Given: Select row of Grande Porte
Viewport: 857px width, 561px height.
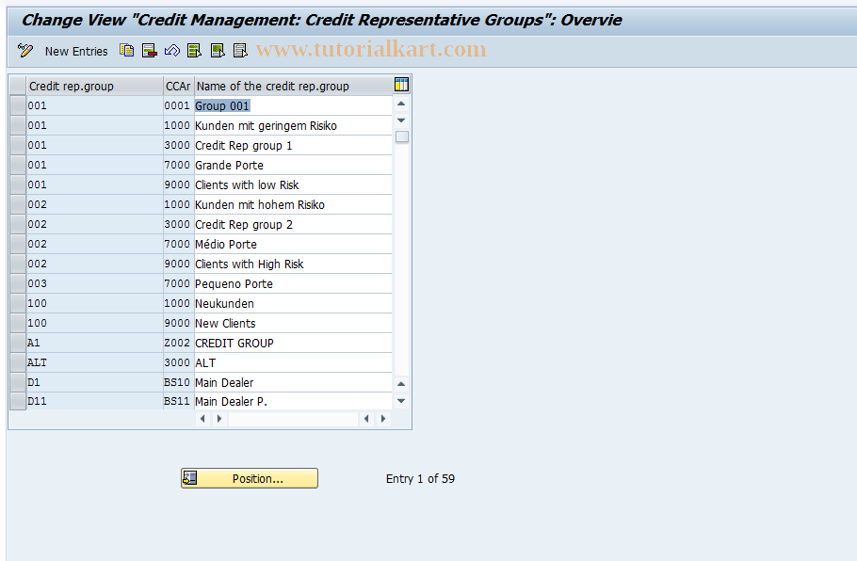Looking at the screenshot, I should [x=18, y=165].
